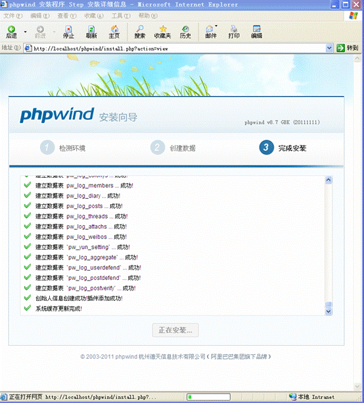The image size is (364, 403).
Task: Click the status bar page icon
Action: [x=3, y=396]
